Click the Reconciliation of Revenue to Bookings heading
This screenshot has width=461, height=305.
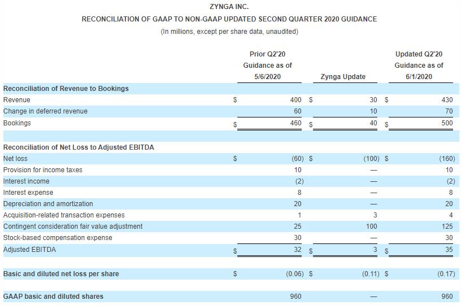coord(66,89)
